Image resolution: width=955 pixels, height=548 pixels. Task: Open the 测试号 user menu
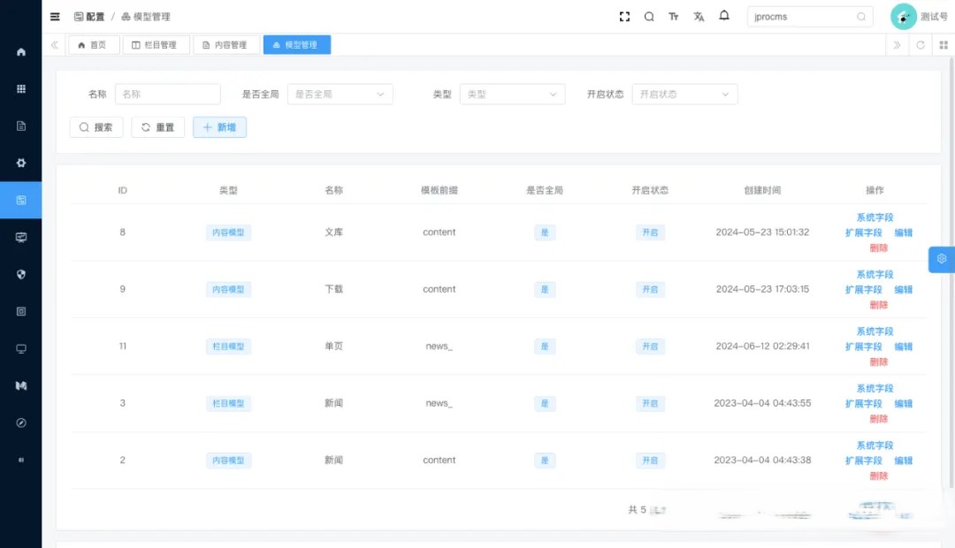(x=934, y=17)
